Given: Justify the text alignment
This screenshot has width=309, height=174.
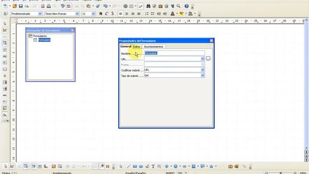Looking at the screenshot, I should (139, 14).
